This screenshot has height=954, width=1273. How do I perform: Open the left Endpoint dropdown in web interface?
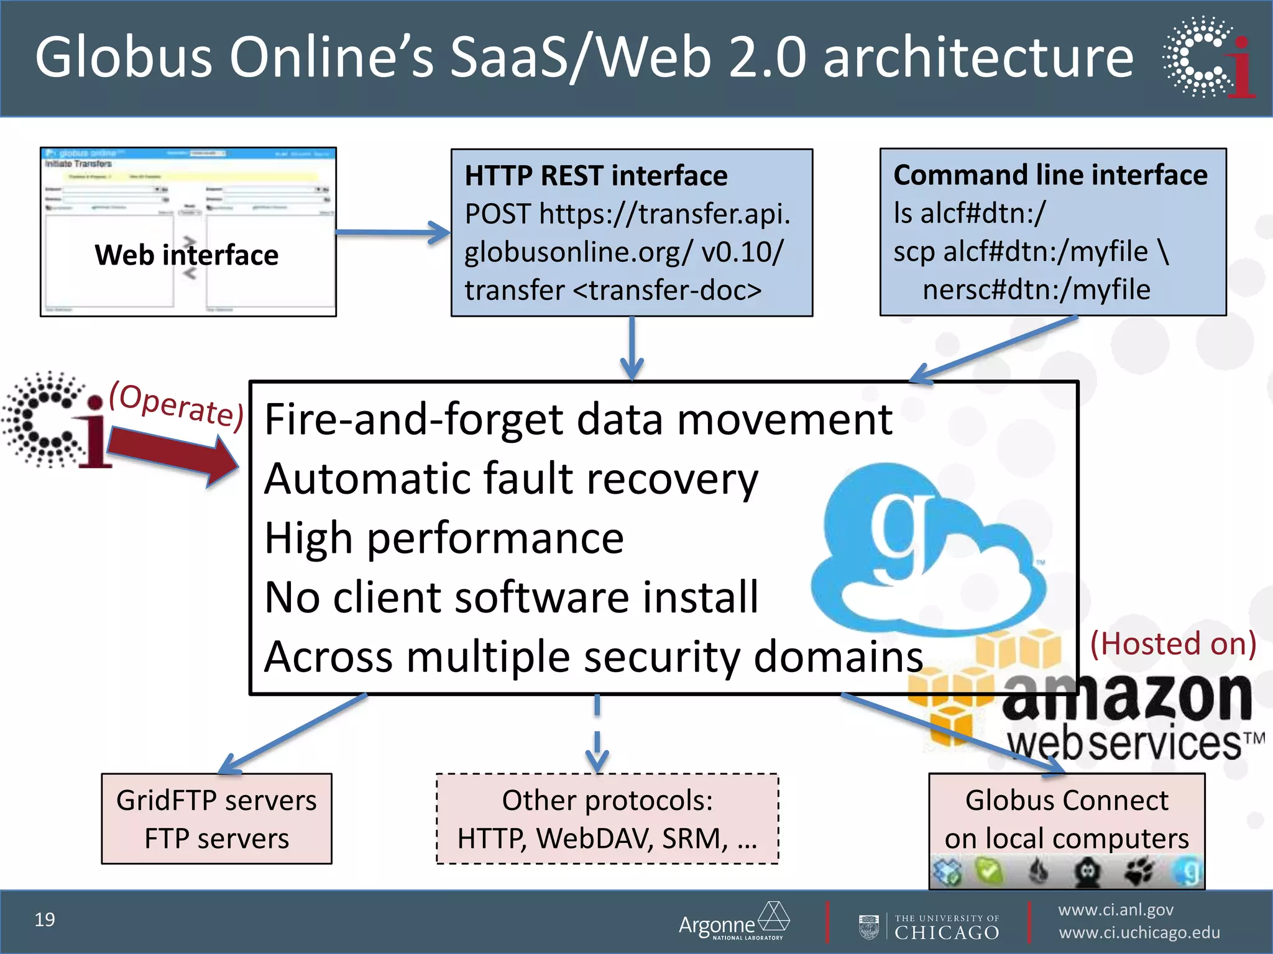pyautogui.click(x=157, y=189)
